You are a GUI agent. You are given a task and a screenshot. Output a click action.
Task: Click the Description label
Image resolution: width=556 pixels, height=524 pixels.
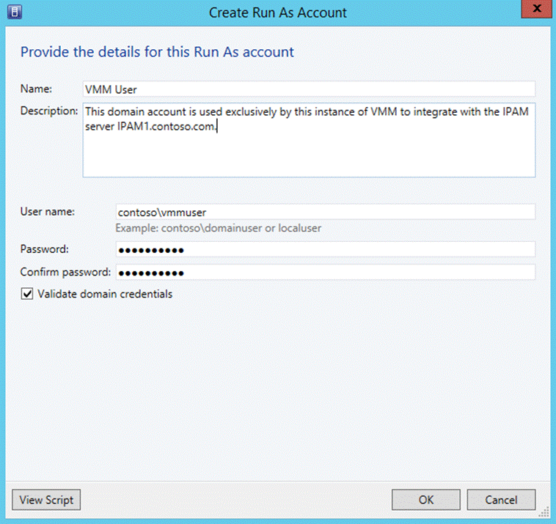point(48,111)
